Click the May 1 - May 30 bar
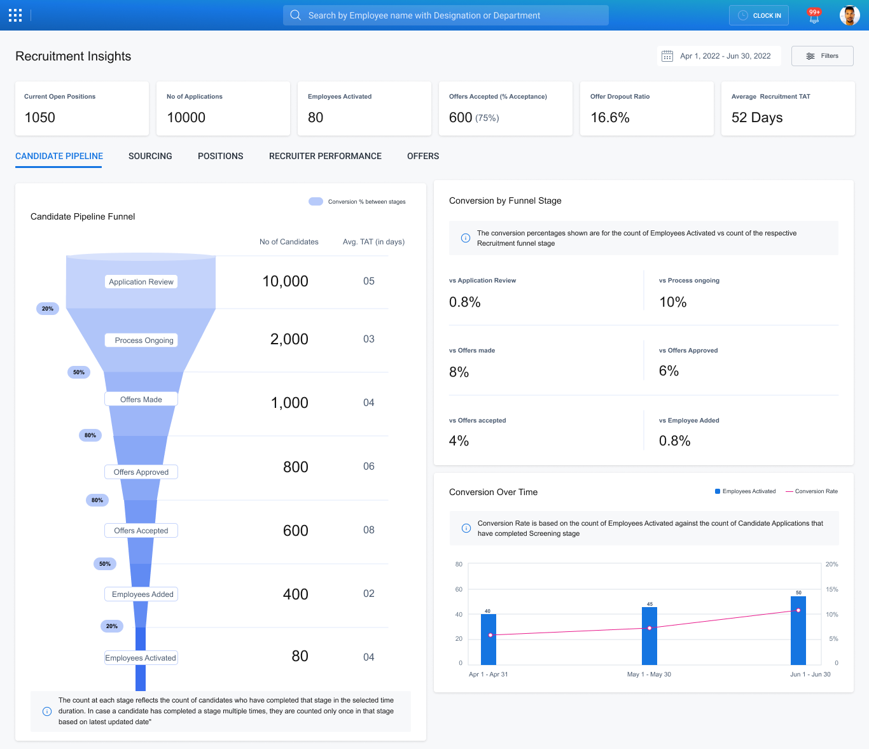 tap(650, 636)
